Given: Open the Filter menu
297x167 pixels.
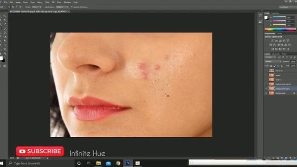Looking at the screenshot, I should click(x=47, y=2).
